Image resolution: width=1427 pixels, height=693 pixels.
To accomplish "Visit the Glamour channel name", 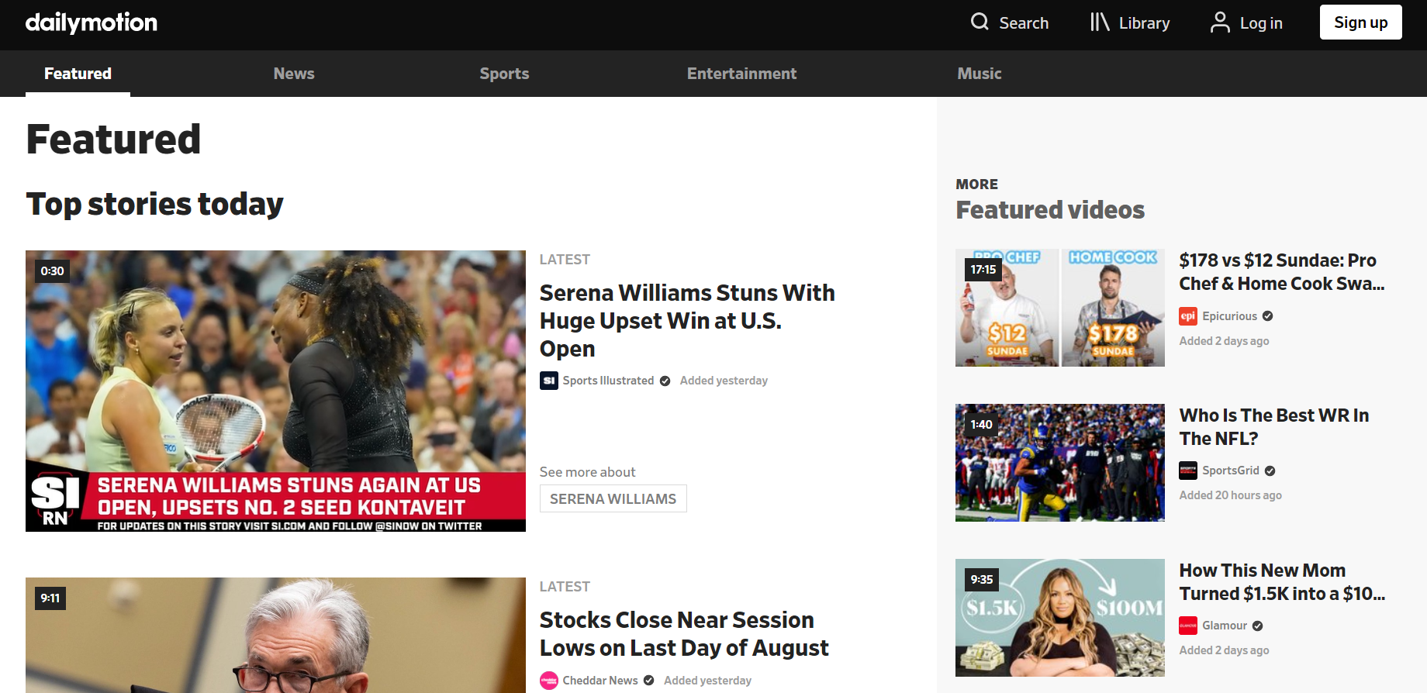I will (x=1225, y=626).
